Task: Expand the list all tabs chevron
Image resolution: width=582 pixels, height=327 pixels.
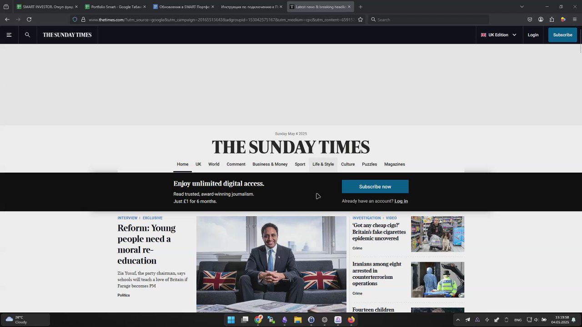Action: click(522, 7)
